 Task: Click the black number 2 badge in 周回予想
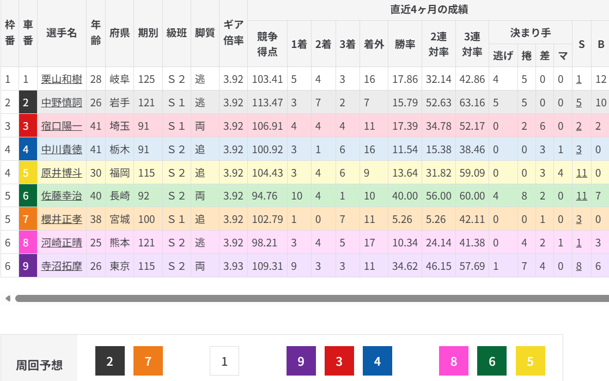[x=110, y=361]
